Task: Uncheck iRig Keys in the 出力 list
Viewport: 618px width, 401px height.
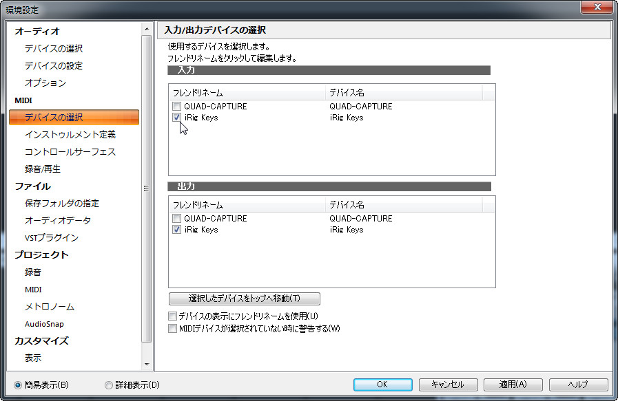Action: 176,230
